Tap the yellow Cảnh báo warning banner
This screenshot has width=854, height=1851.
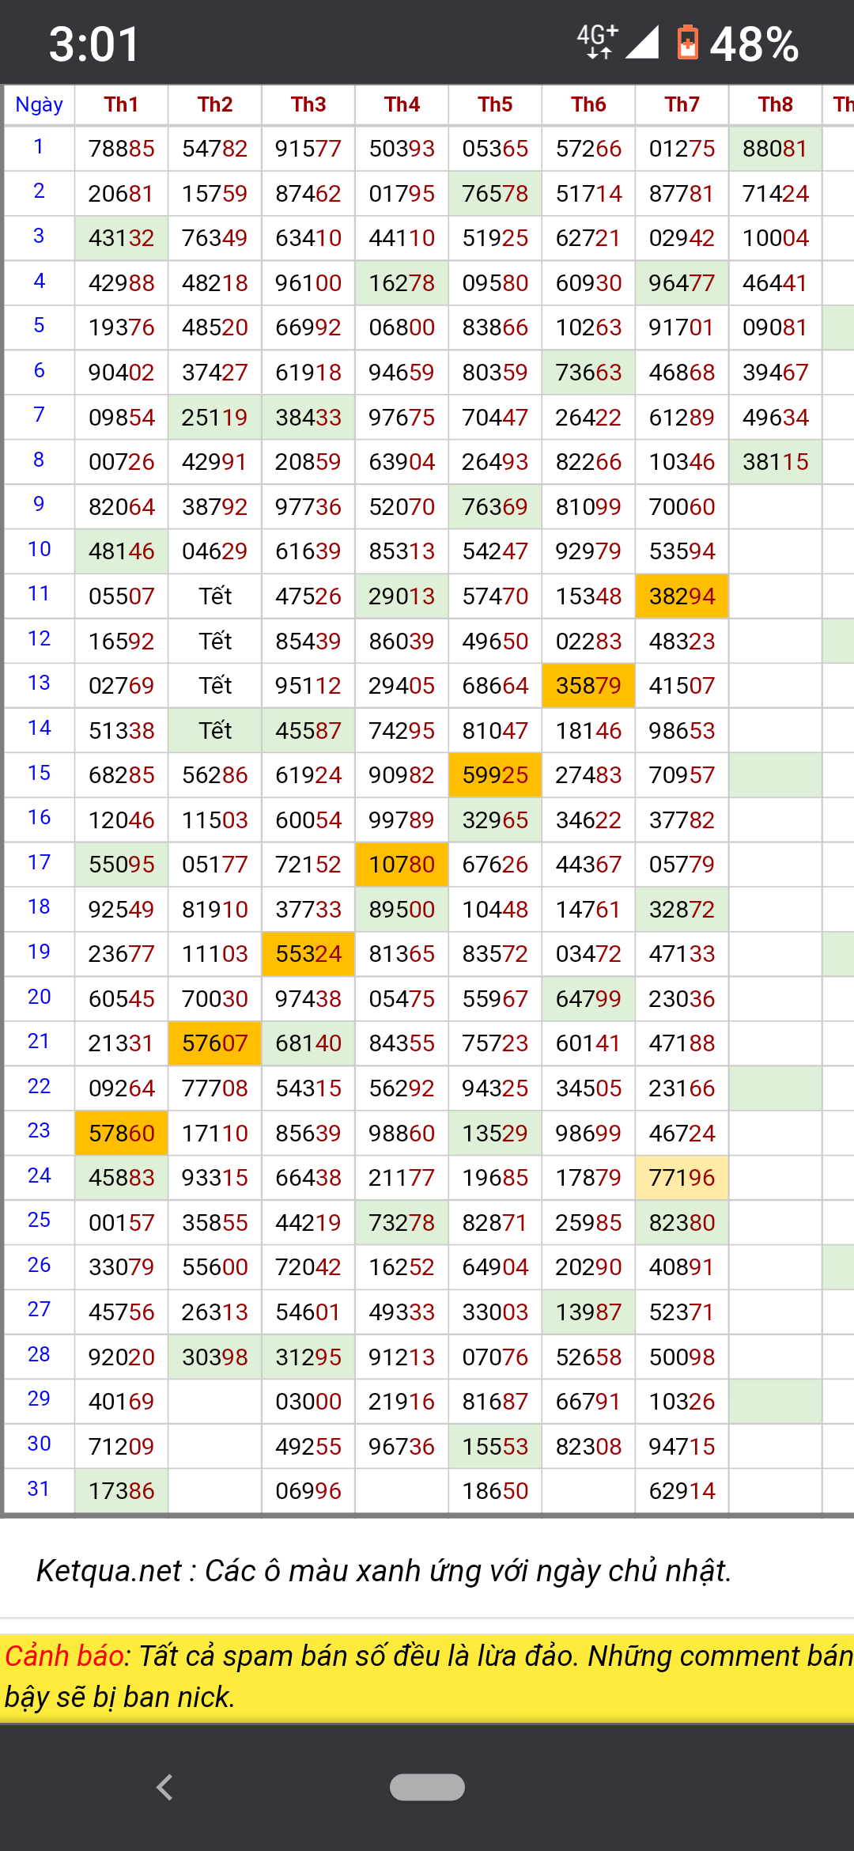tap(427, 1678)
